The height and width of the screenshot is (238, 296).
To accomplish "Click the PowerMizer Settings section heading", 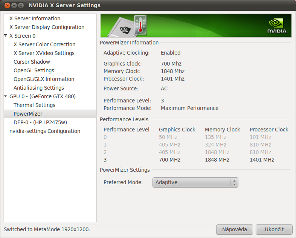I will coord(125,170).
